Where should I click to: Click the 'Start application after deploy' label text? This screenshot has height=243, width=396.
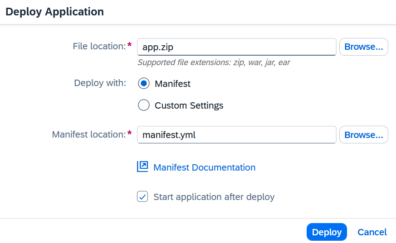214,197
